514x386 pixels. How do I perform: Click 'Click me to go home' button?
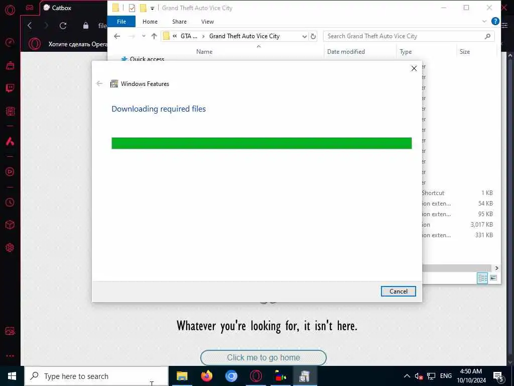(x=263, y=357)
